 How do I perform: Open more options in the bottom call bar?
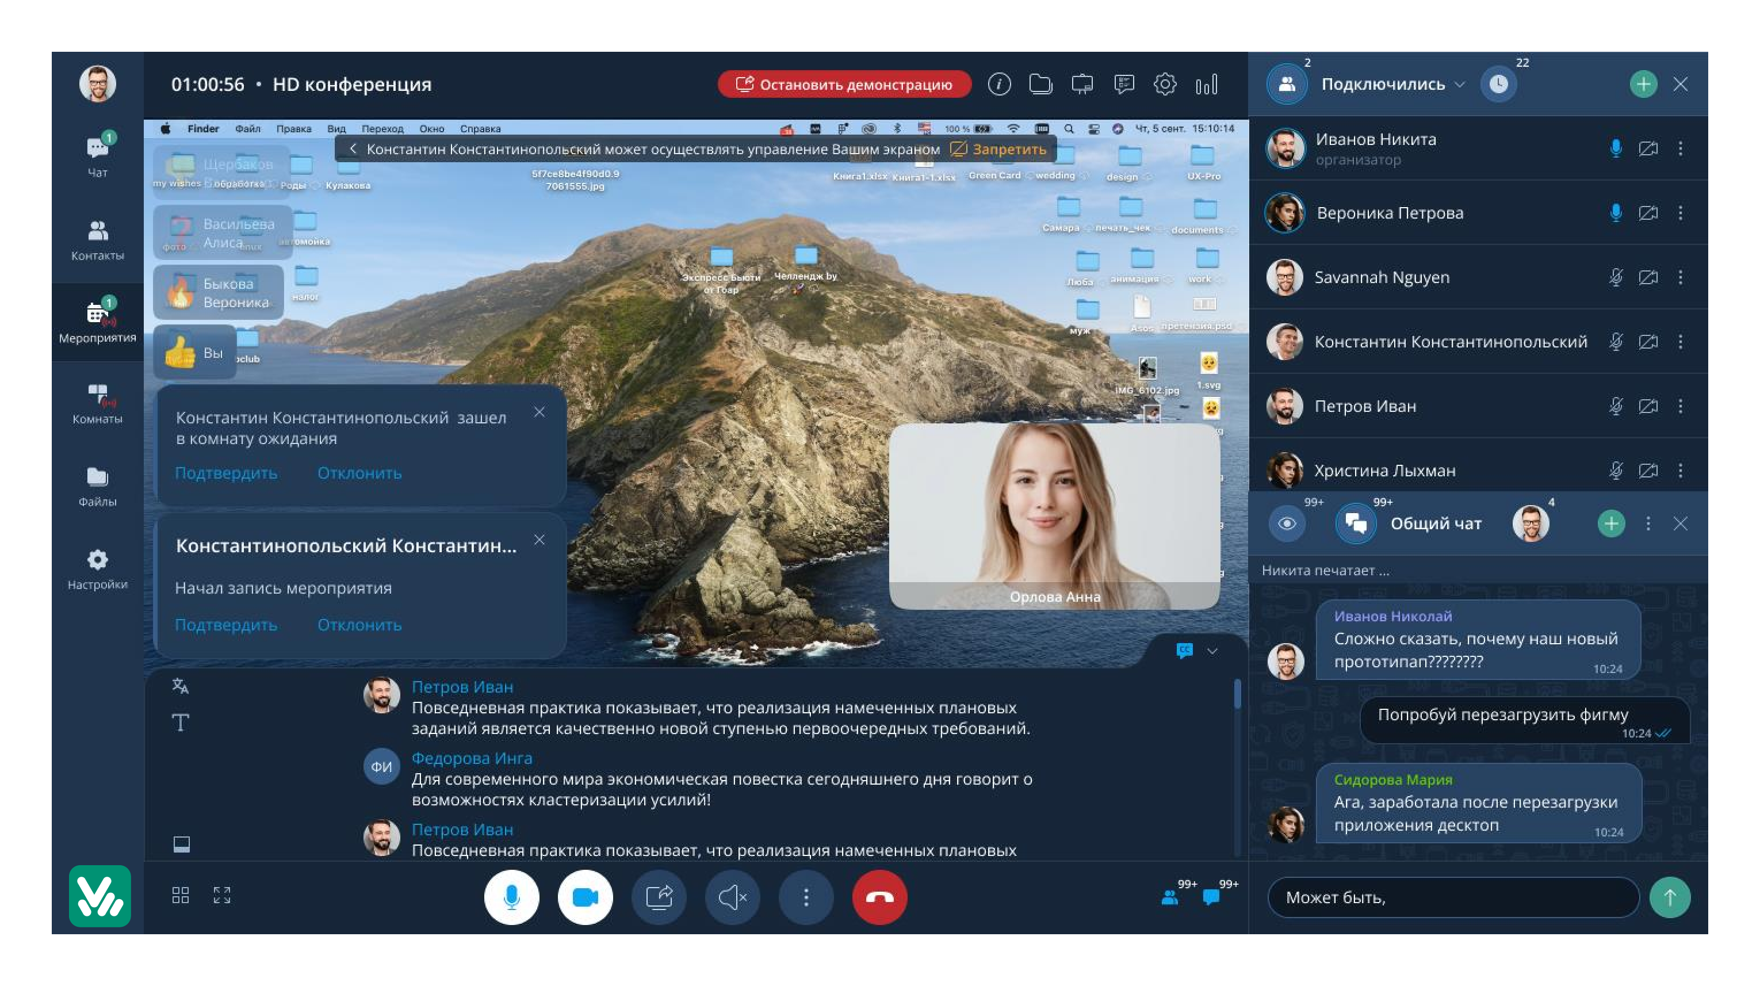[x=806, y=897]
